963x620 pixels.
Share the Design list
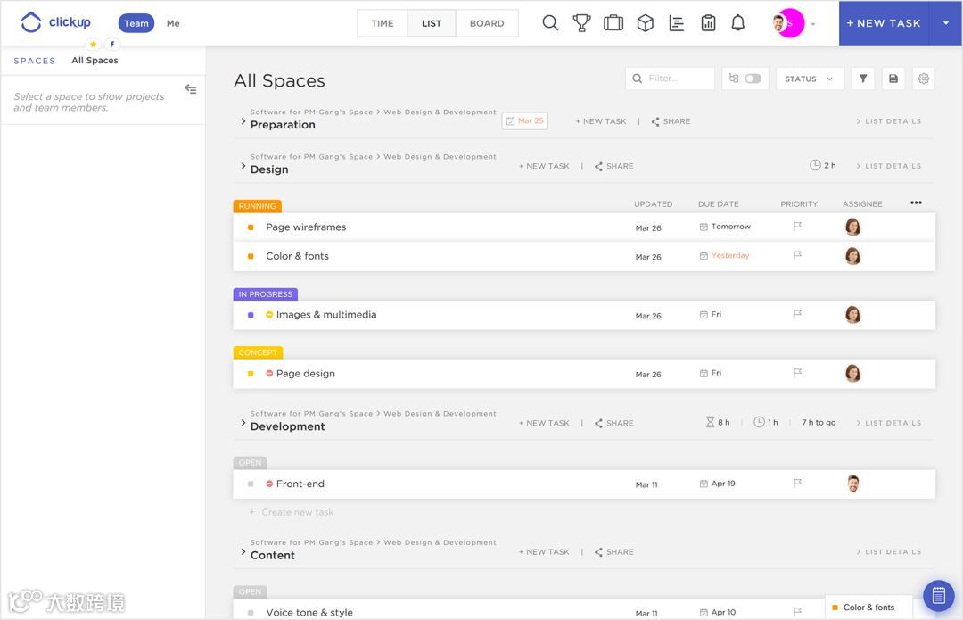613,166
